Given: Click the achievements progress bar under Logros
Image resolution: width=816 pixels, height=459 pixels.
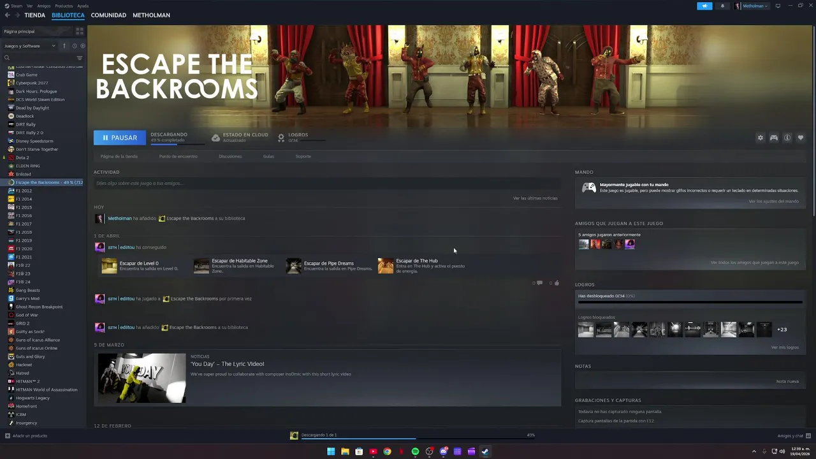Looking at the screenshot, I should click(690, 302).
